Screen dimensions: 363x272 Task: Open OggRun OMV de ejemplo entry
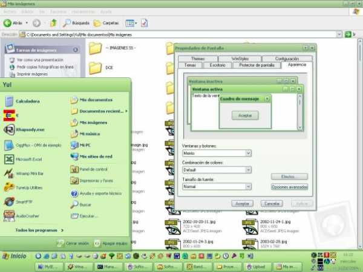(33, 145)
